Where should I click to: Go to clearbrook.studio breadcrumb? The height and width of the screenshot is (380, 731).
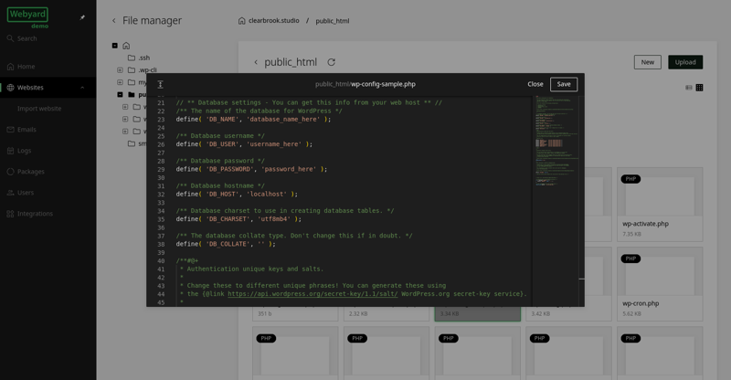click(273, 20)
